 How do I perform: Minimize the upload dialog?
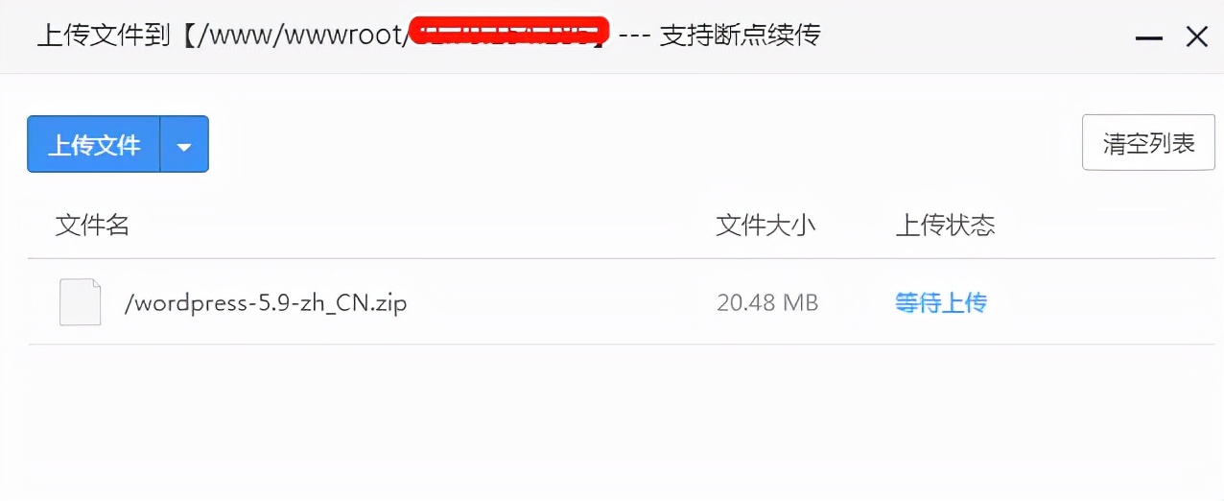[x=1149, y=37]
